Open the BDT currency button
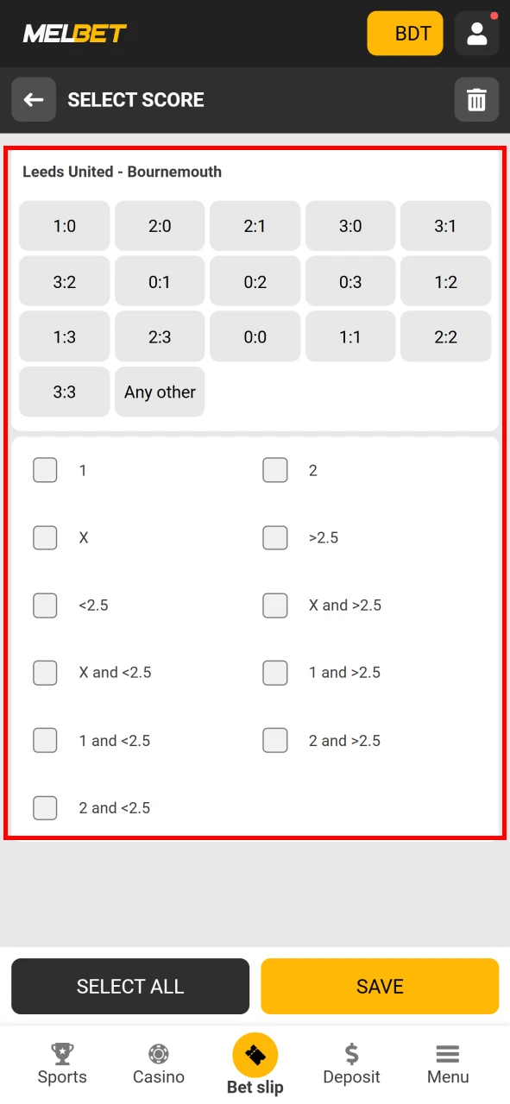510x1104 pixels. point(405,33)
